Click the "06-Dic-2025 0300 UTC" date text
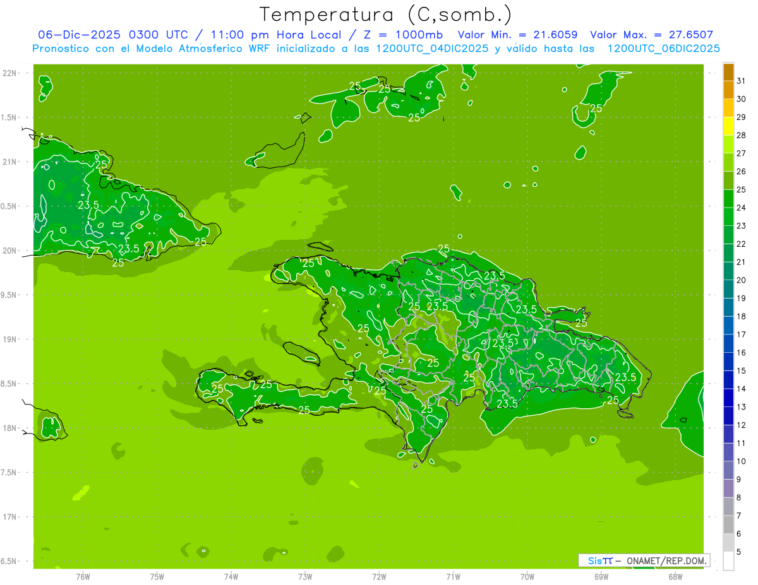The height and width of the screenshot is (585, 758). point(112,35)
